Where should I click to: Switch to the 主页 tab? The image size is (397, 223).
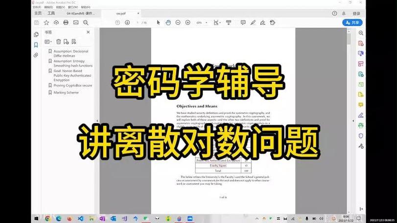(x=38, y=13)
